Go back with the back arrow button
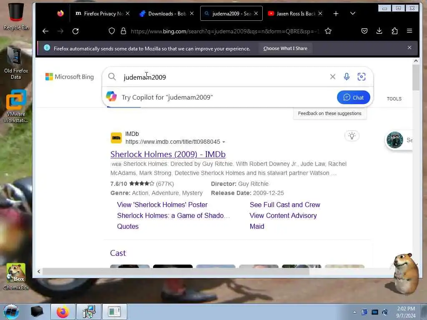 tap(45, 31)
